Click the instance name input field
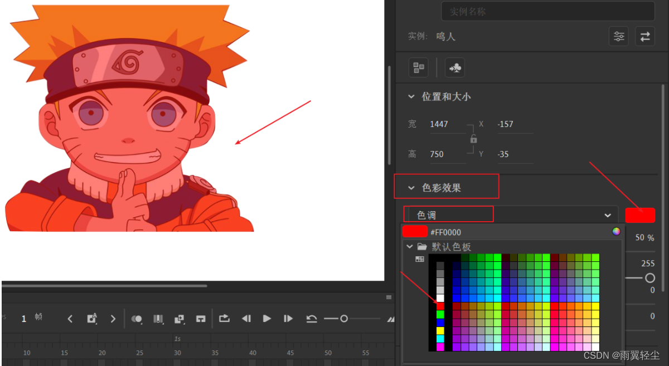The width and height of the screenshot is (669, 366). point(548,11)
